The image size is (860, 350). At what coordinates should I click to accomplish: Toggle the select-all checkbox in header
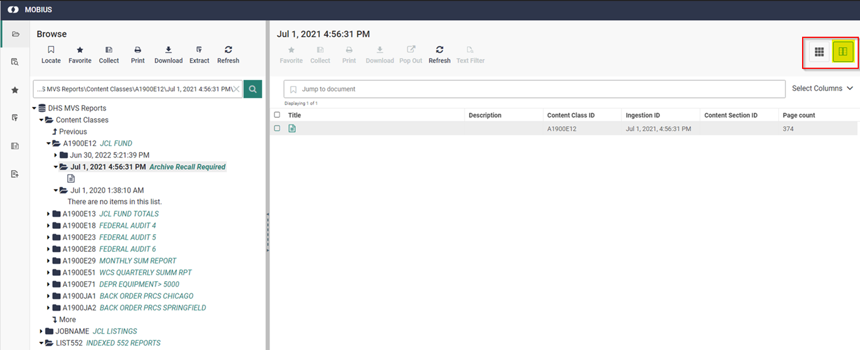[x=277, y=115]
